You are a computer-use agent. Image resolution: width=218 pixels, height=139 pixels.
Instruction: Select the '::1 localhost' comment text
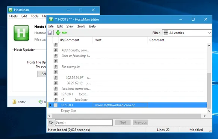[74, 100]
